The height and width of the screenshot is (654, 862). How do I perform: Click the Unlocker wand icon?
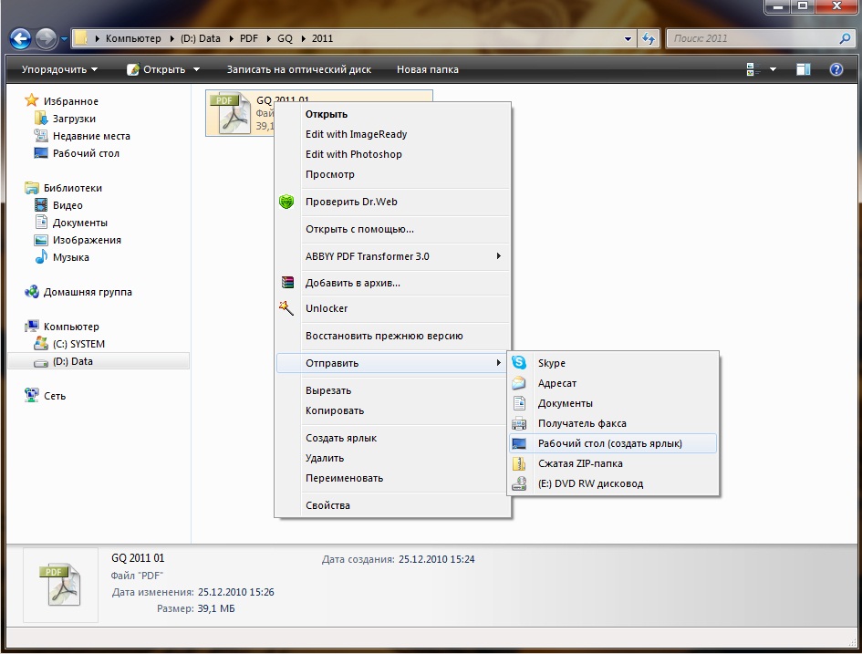[x=286, y=307]
